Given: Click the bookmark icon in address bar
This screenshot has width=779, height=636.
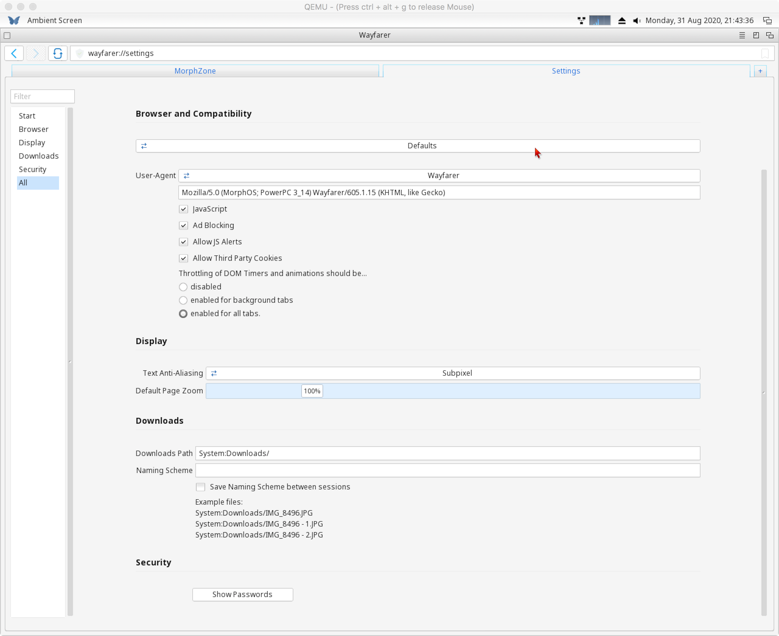Looking at the screenshot, I should 764,54.
